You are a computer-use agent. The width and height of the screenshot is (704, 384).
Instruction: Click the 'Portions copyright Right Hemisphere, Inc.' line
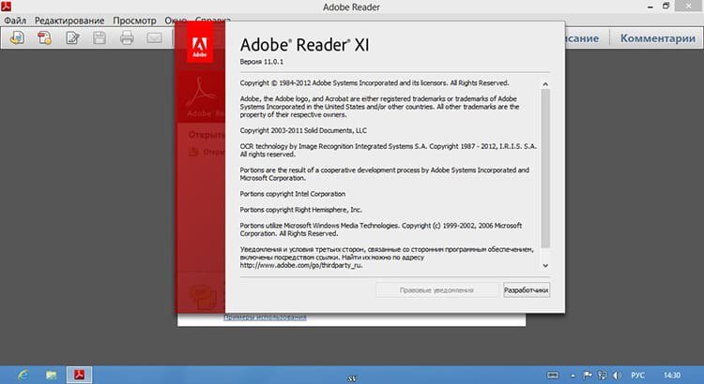click(x=300, y=209)
